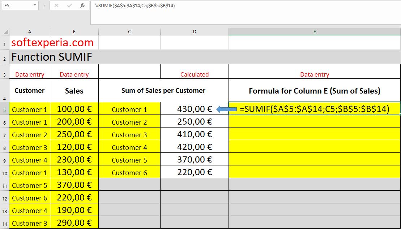Select row 14 header
Screen dimensions: 401x229
(5, 222)
